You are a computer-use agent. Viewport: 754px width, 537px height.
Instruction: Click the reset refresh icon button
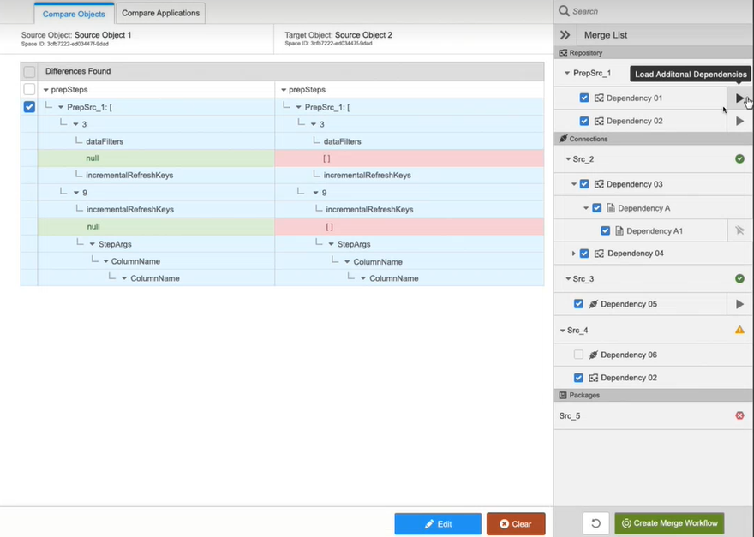coord(595,523)
